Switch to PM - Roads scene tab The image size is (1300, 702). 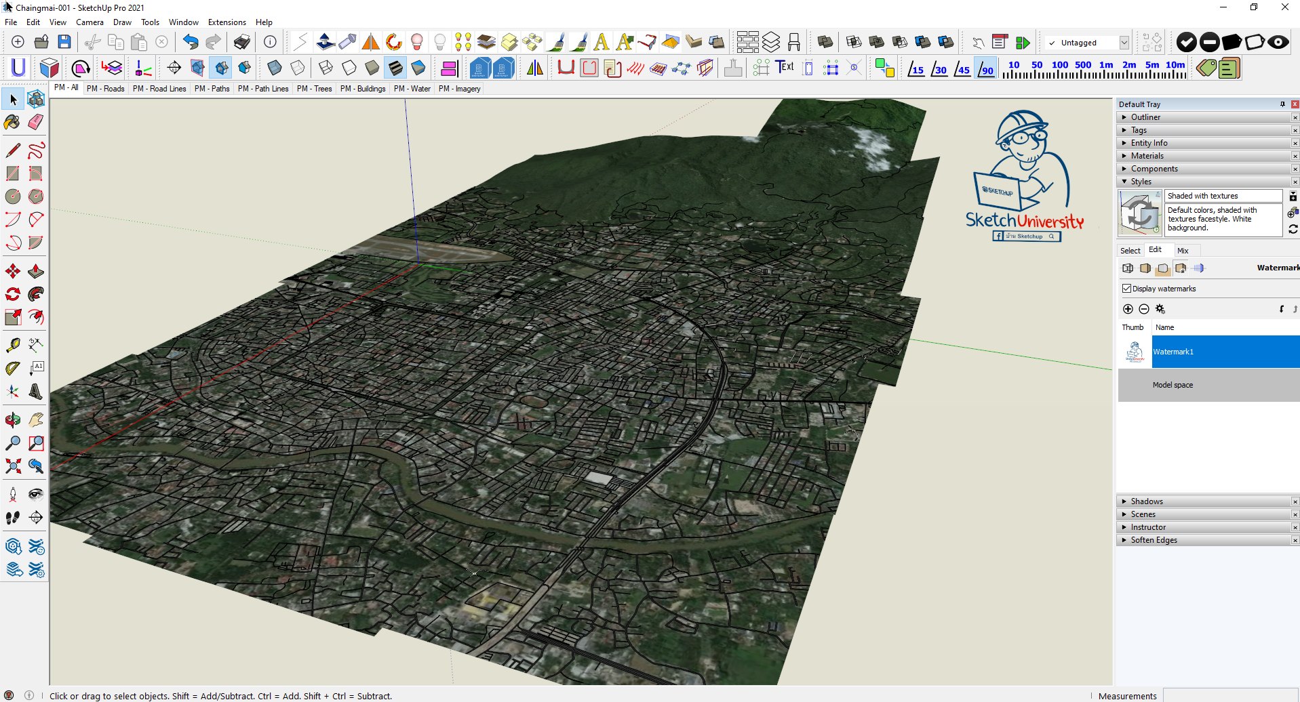tap(105, 89)
